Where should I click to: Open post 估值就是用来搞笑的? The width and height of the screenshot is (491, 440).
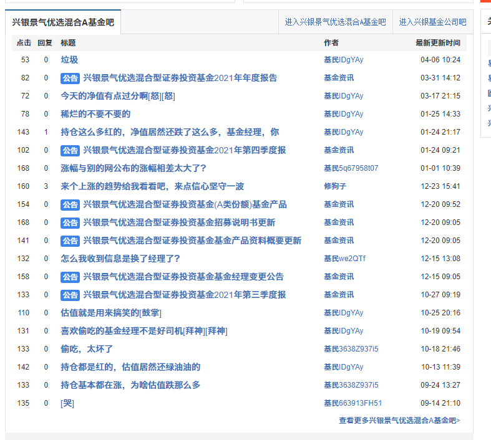(111, 313)
